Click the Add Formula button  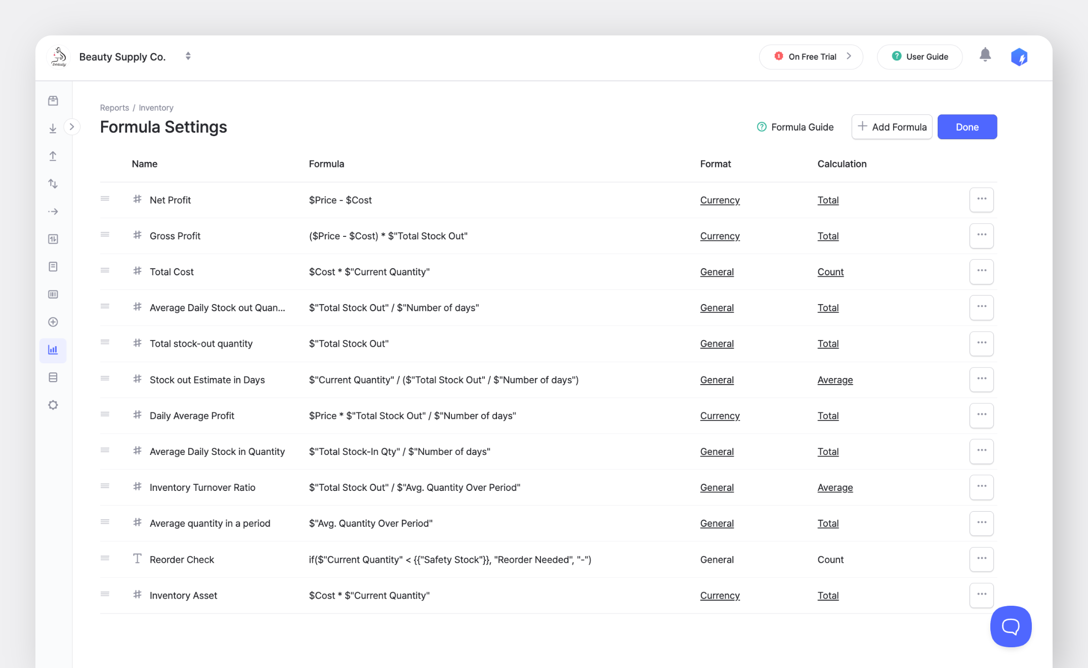click(892, 127)
